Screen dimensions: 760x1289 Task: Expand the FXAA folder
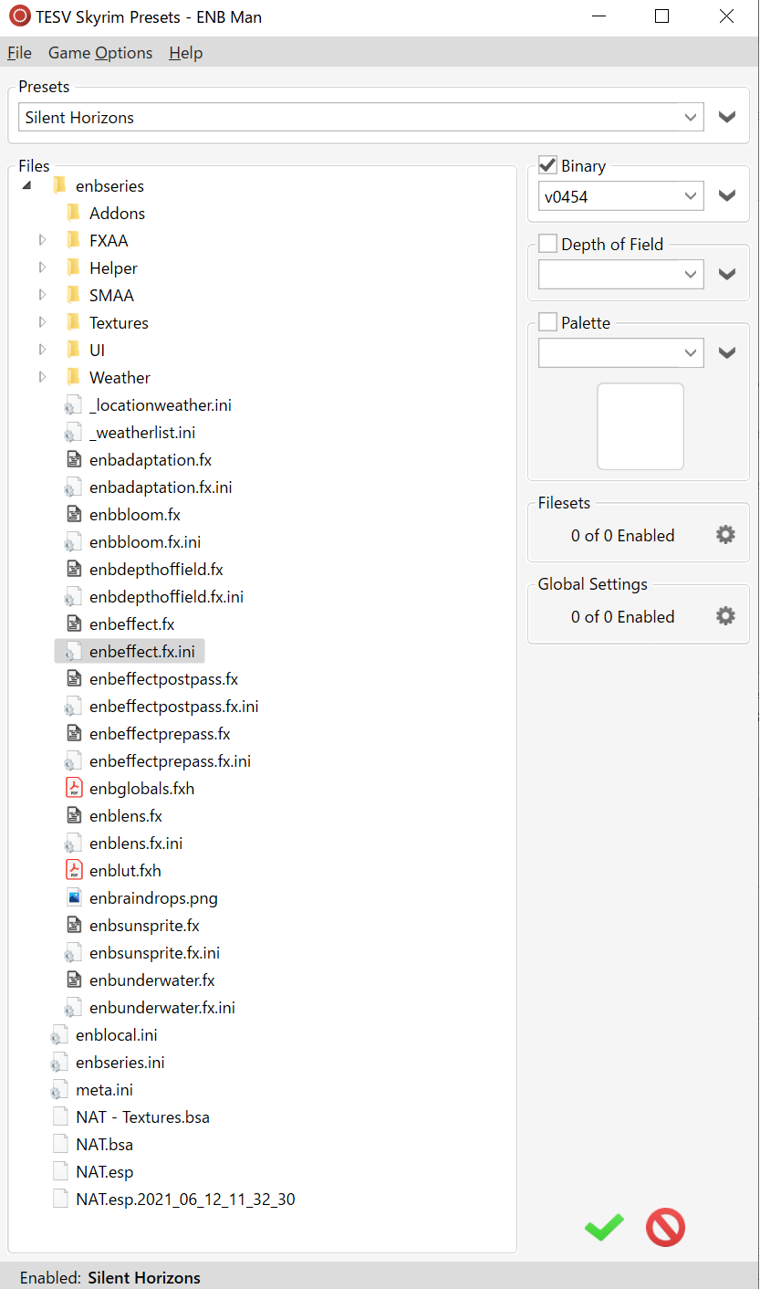(42, 240)
